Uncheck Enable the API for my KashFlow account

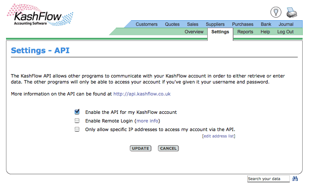[77, 112]
